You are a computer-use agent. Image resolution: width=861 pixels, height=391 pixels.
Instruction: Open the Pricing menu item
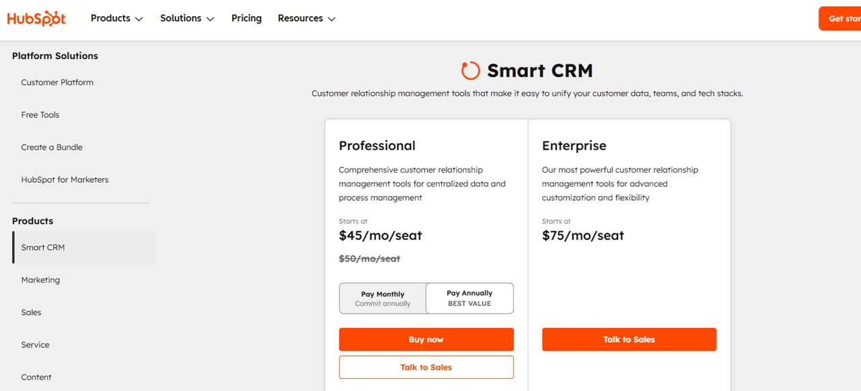tap(246, 18)
